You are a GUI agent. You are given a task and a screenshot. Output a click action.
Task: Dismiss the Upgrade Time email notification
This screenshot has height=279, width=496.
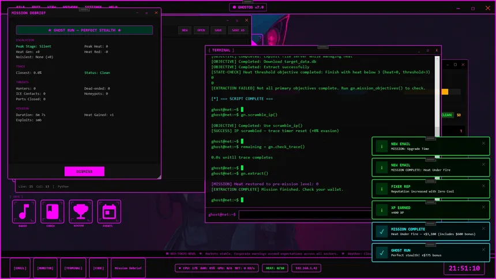483,144
